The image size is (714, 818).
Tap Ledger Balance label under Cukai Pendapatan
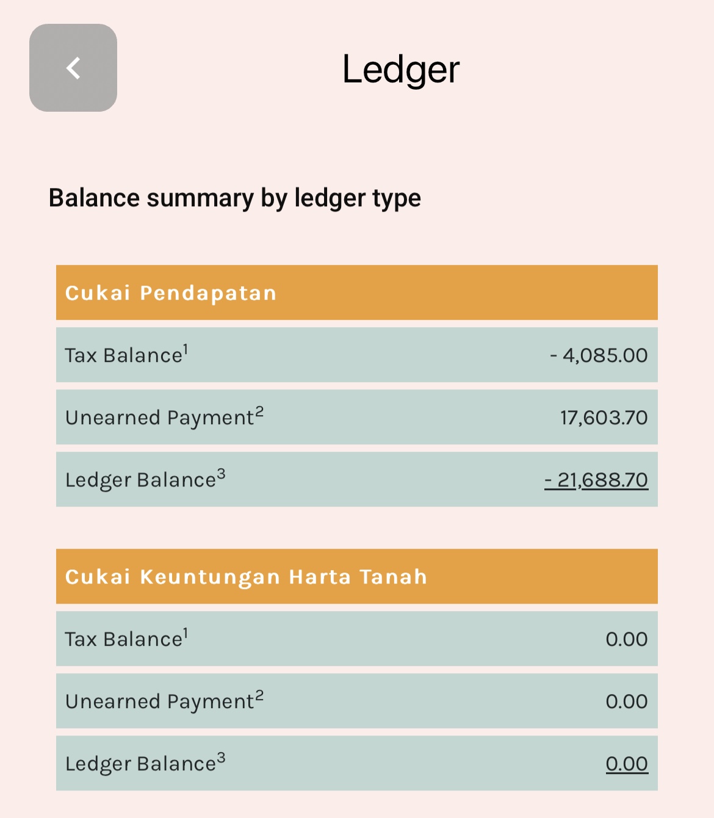click(x=140, y=480)
